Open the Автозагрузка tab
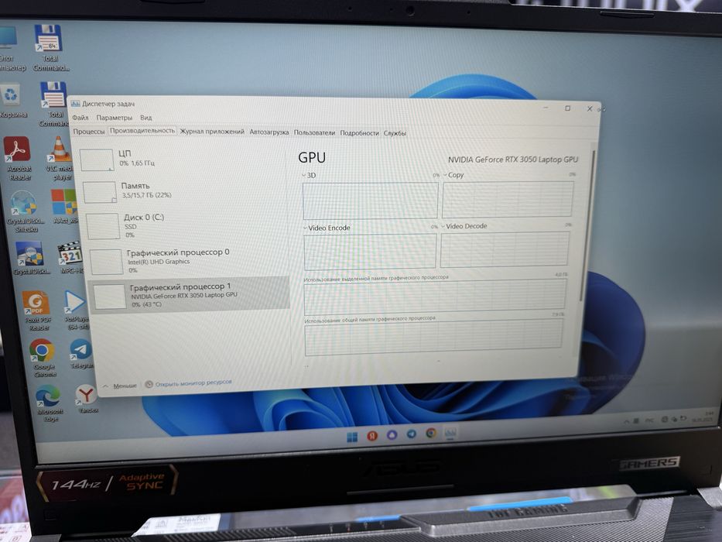 [269, 132]
